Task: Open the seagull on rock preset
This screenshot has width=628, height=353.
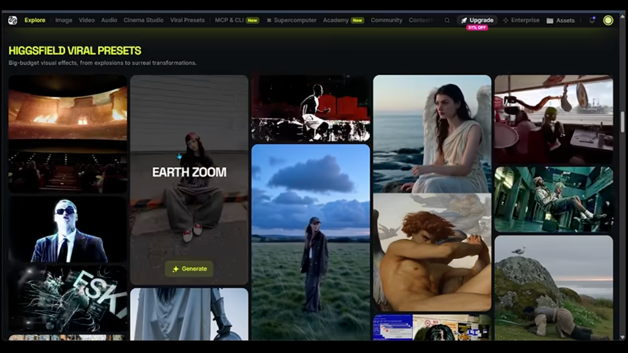Action: pyautogui.click(x=554, y=288)
